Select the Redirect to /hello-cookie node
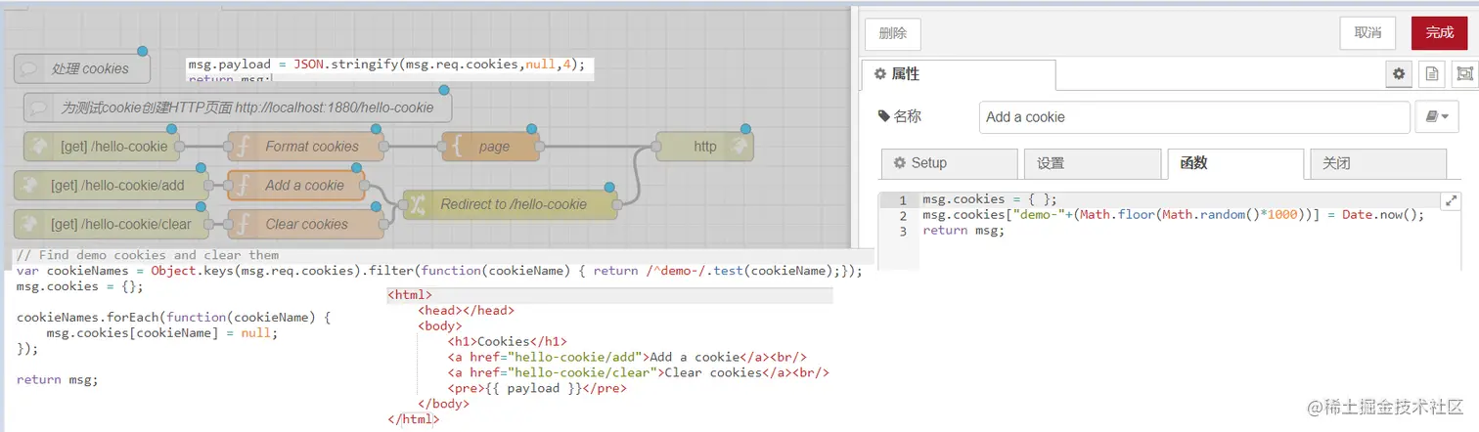The height and width of the screenshot is (432, 1479). 510,204
